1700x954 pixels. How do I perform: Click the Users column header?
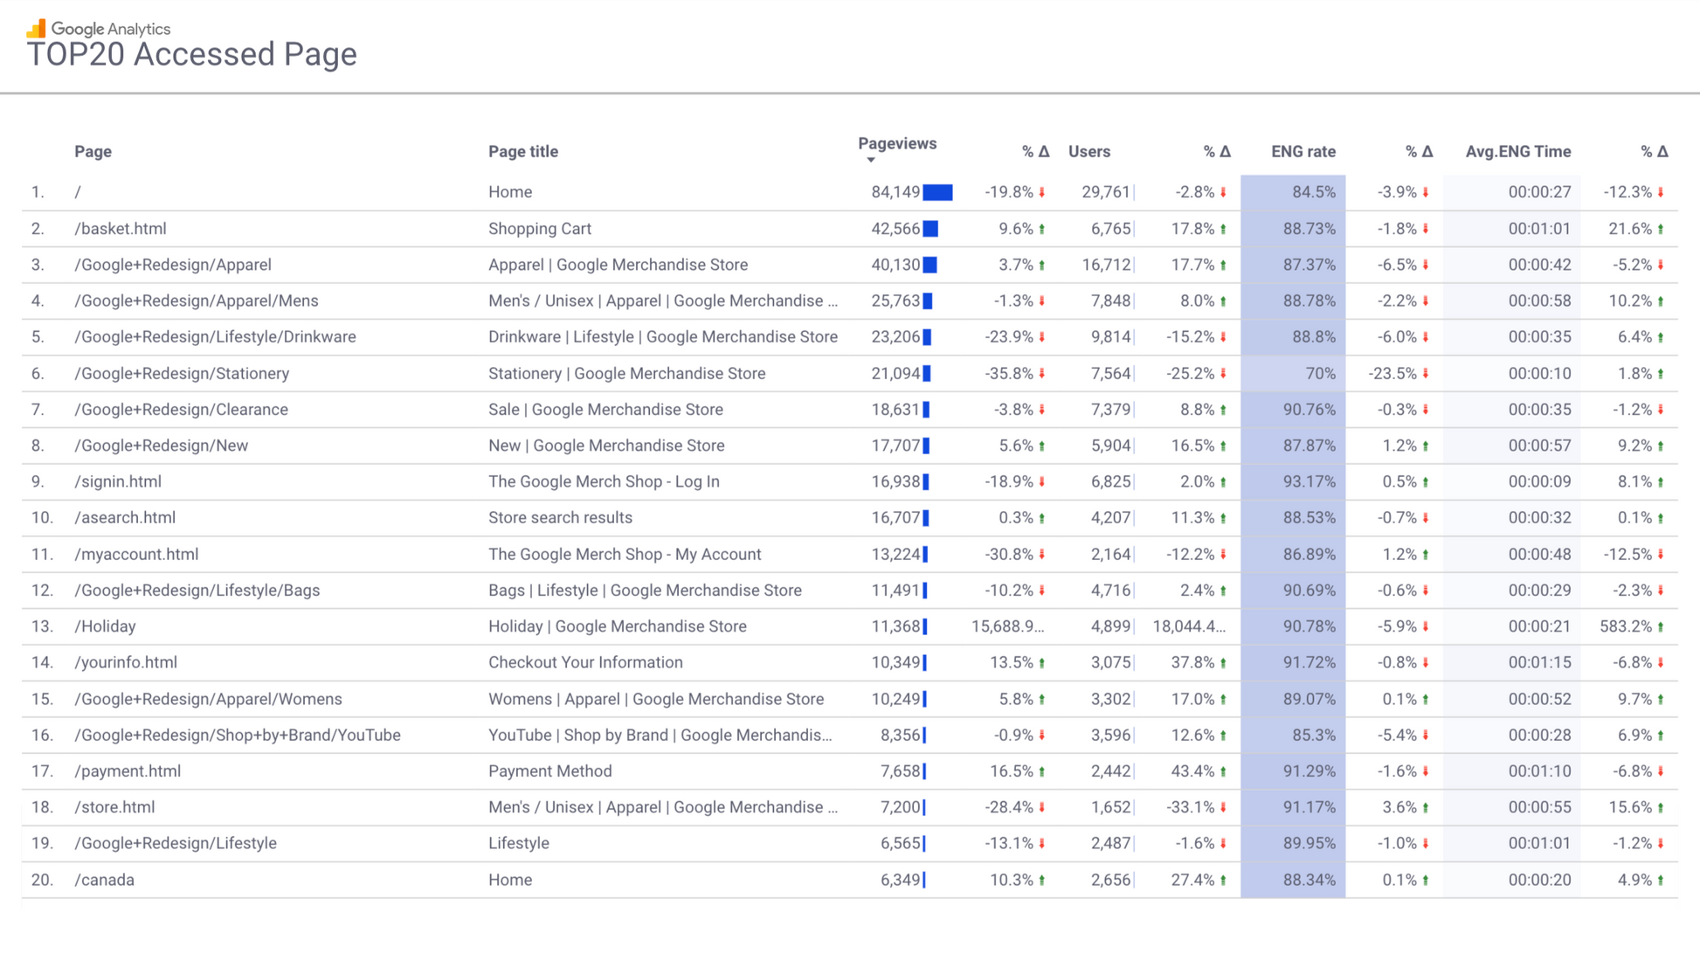click(x=1088, y=151)
